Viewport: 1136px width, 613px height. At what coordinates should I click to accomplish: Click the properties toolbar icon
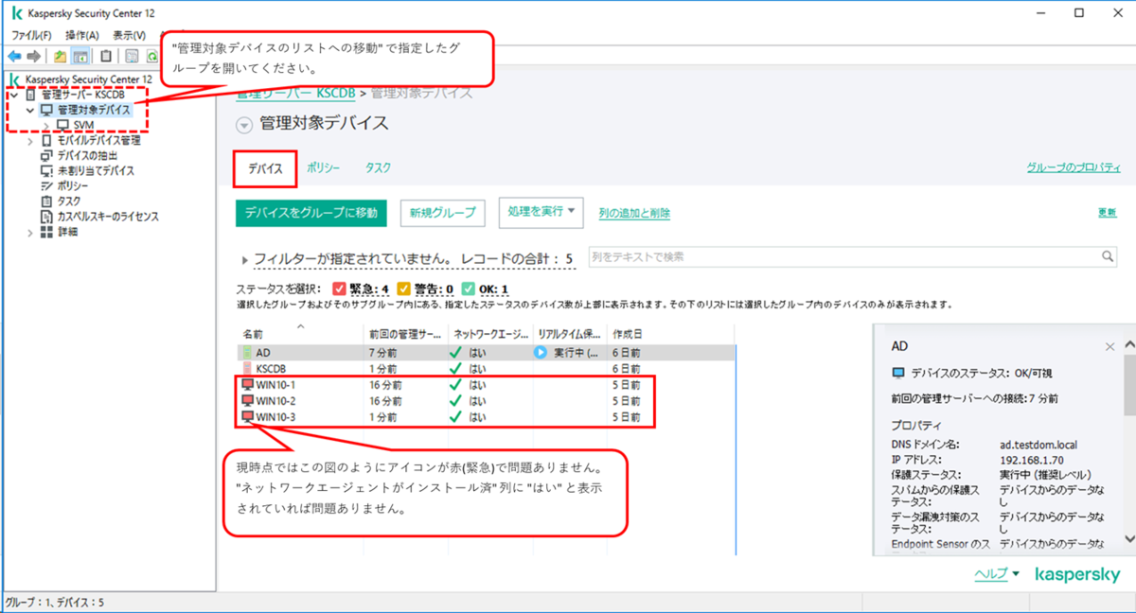(131, 55)
